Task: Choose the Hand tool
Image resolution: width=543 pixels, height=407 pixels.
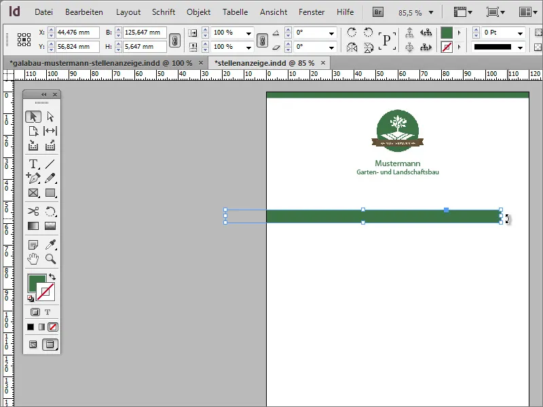Action: click(x=33, y=258)
